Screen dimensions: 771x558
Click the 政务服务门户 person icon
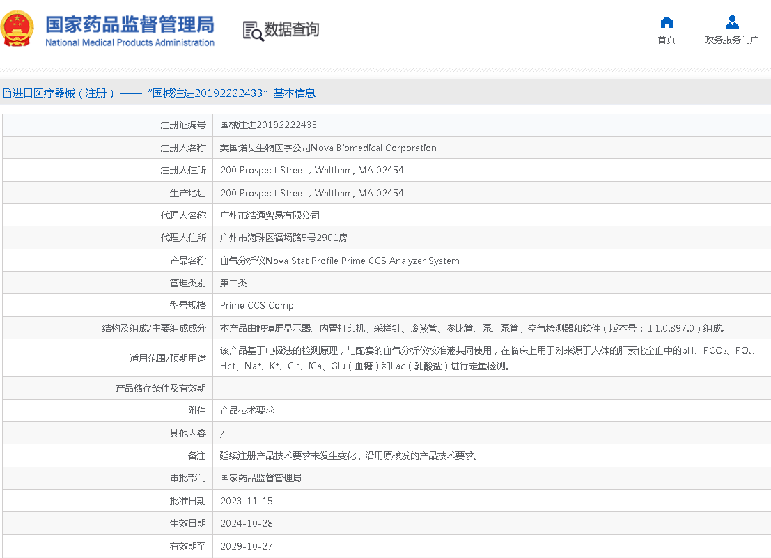pos(731,22)
